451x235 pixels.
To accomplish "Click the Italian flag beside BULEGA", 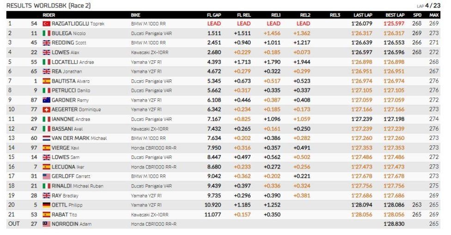I will (x=46, y=33).
